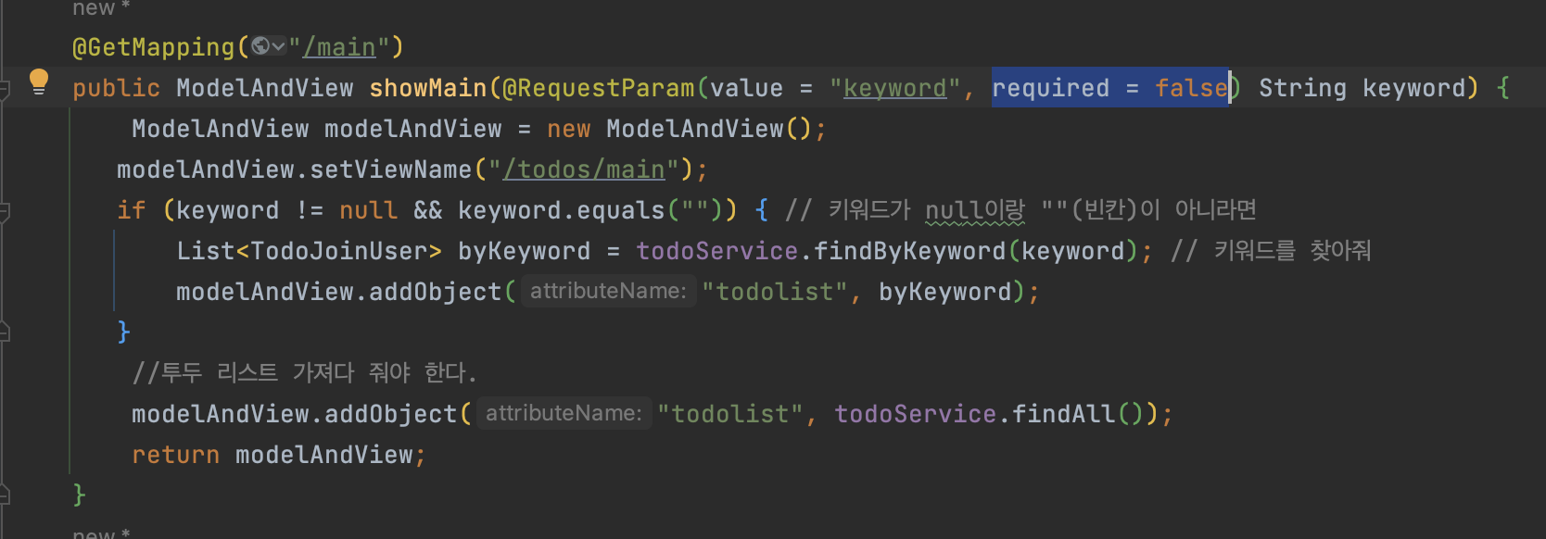The height and width of the screenshot is (539, 1546).
Task: Click the findAll() method call
Action: pos(1079,414)
